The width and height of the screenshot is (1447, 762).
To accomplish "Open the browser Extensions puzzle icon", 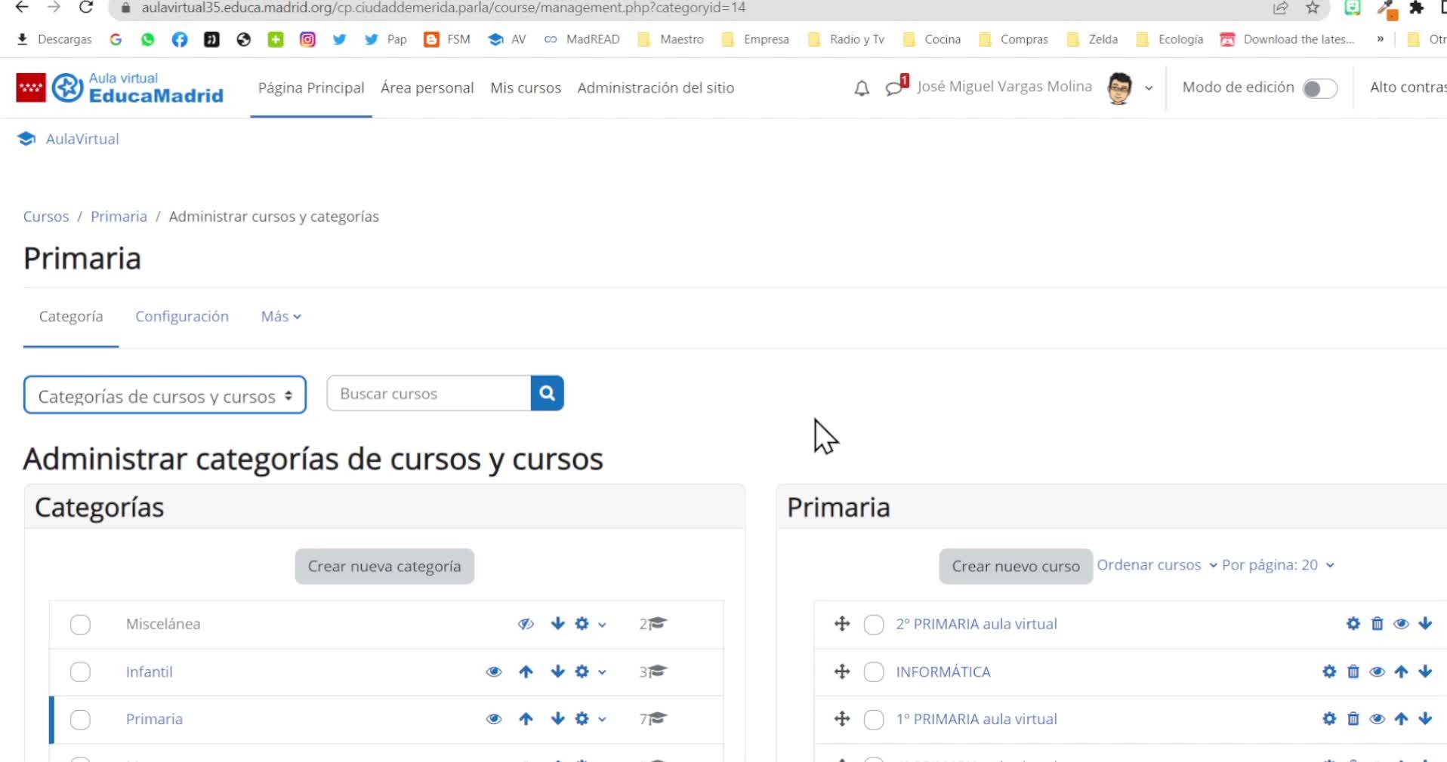I will (1417, 8).
